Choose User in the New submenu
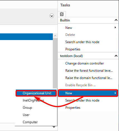This screenshot has height=131, width=119. 26,115
